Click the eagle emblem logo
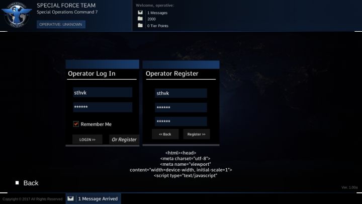The image size is (362, 204). click(x=17, y=15)
